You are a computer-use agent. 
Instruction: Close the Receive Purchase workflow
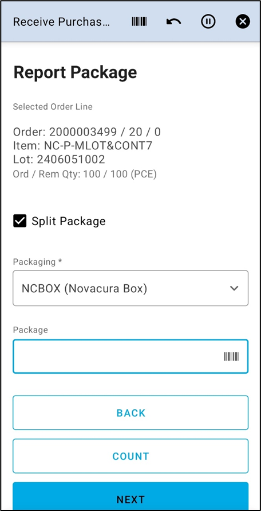pos(243,22)
